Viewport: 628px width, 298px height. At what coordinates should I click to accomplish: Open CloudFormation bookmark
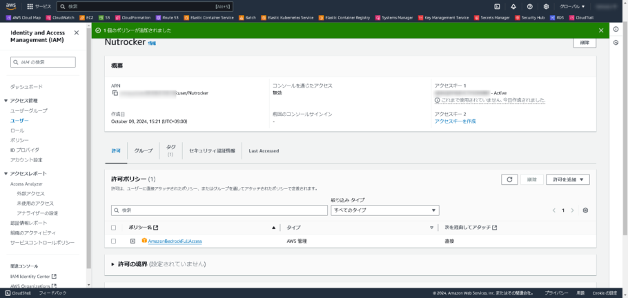pyautogui.click(x=133, y=18)
